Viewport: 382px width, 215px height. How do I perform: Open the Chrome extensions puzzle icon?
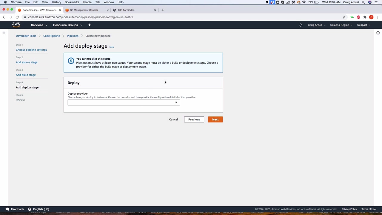(365, 17)
